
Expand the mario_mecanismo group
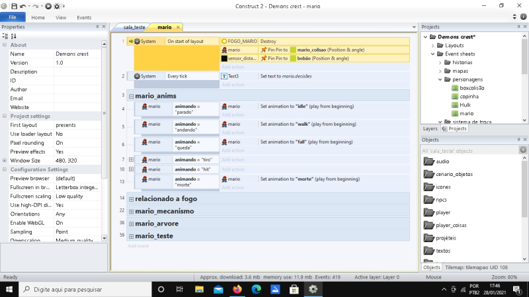131,212
